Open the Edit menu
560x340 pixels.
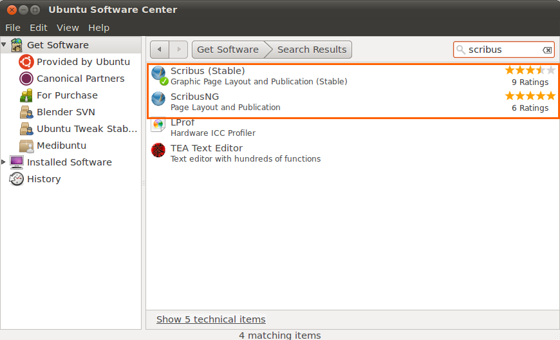(x=39, y=28)
